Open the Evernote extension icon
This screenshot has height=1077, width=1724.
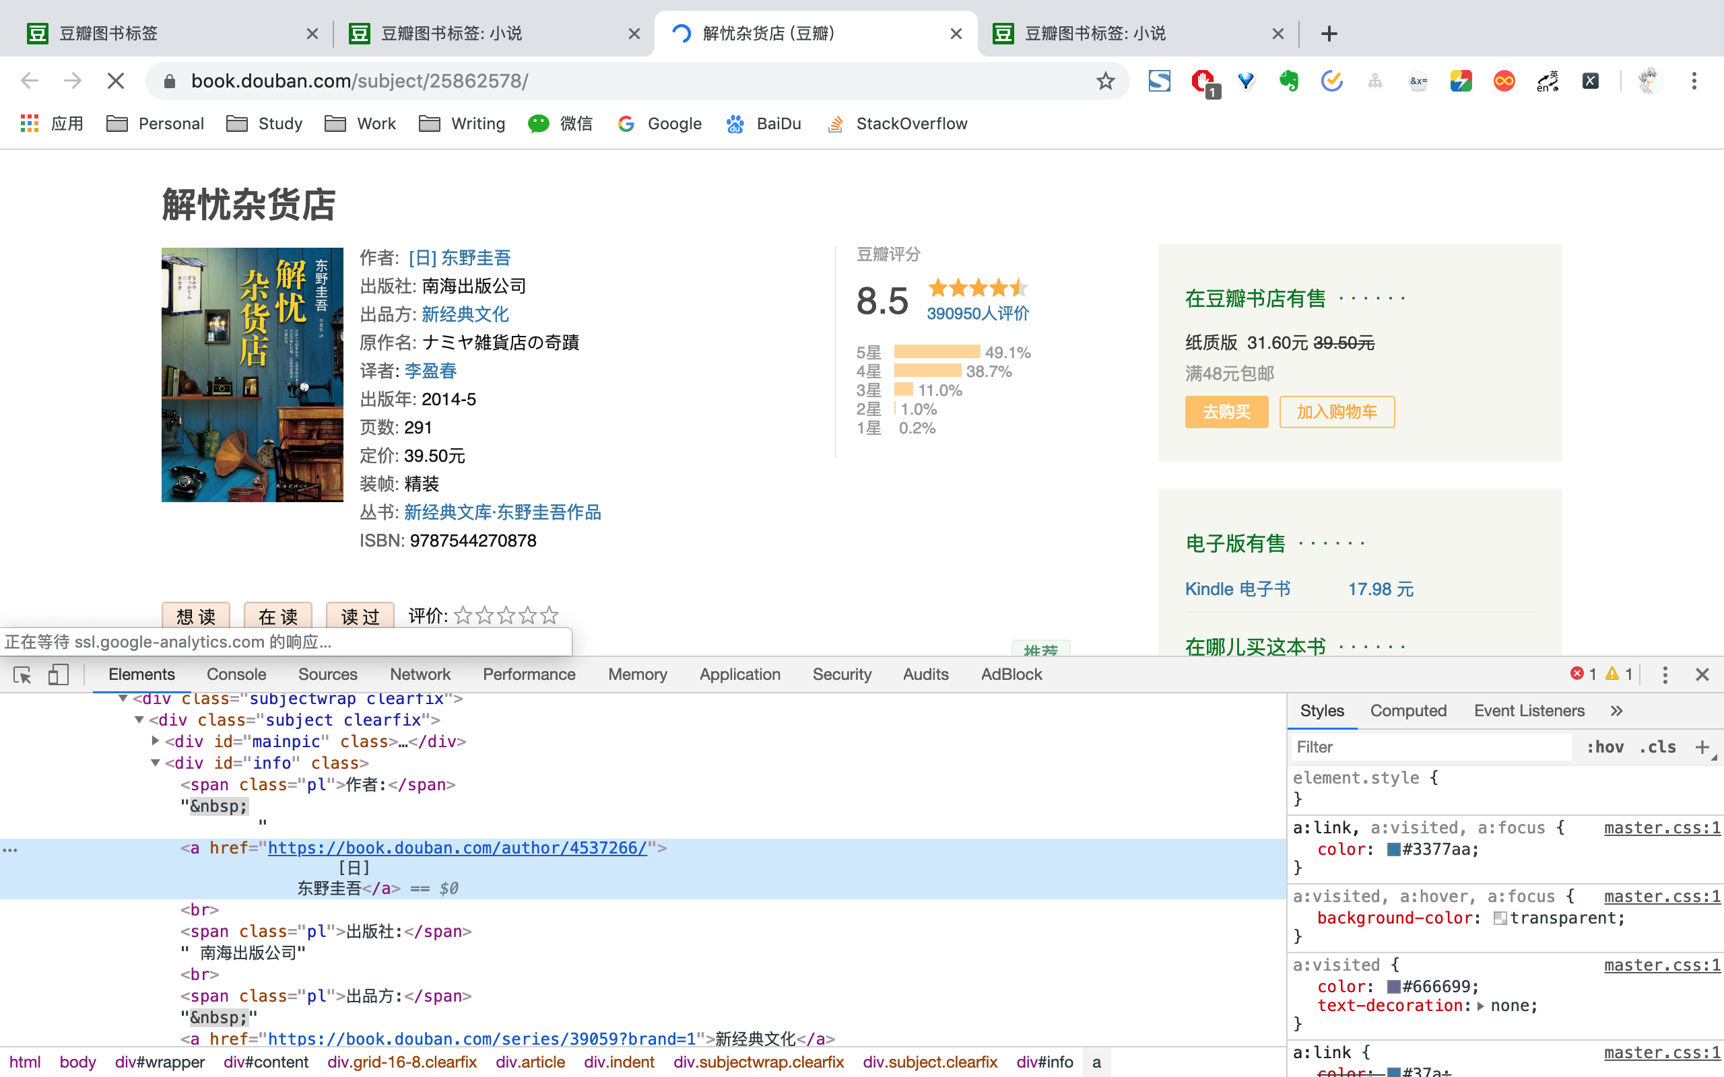1288,81
